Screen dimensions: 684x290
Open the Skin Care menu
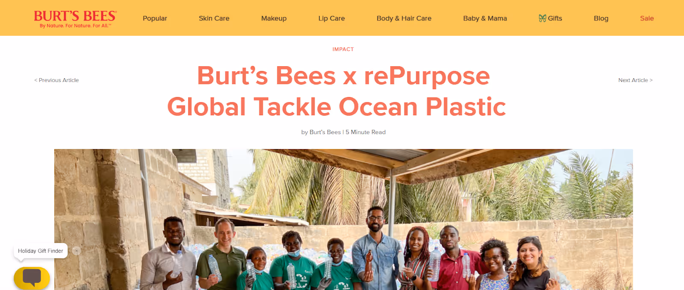[x=214, y=18]
